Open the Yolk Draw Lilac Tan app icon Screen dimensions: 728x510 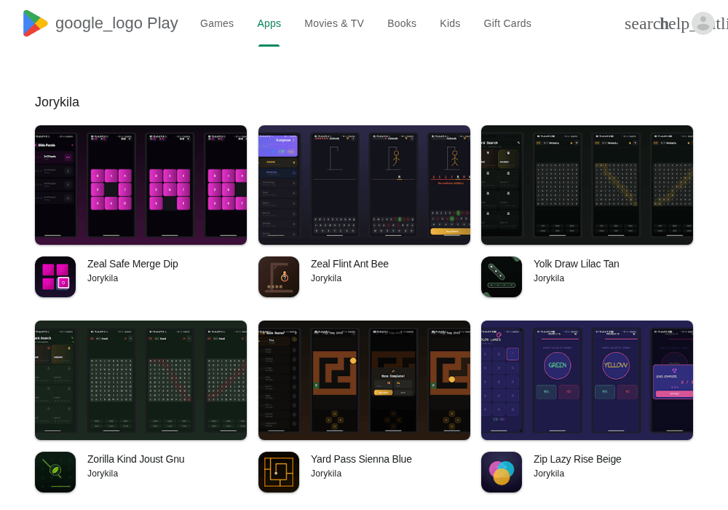pos(502,277)
